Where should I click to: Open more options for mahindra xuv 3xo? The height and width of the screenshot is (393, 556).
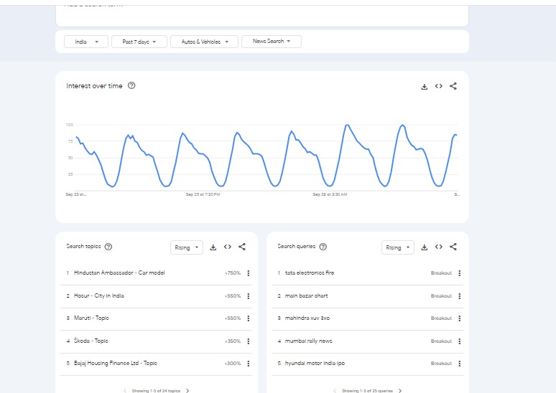tap(460, 318)
